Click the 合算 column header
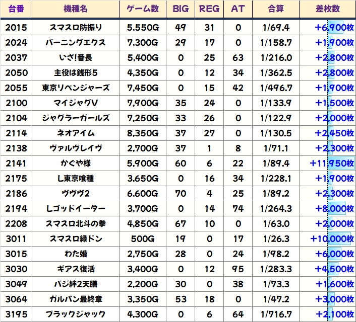The width and height of the screenshot is (356, 322). 277,9
